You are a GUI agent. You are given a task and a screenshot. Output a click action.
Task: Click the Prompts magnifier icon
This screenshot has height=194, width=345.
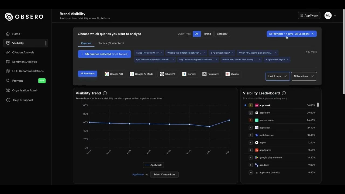8,81
